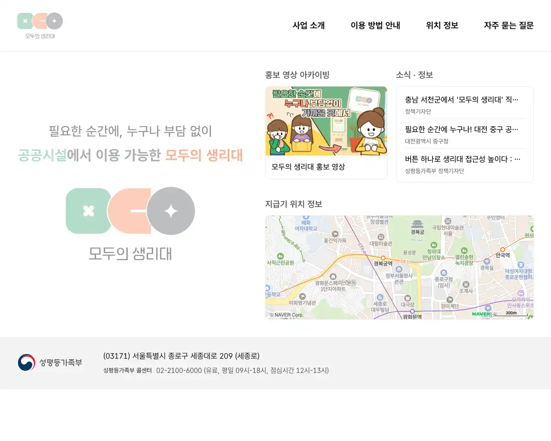Click the 광화문스페이스본 아파트 map marker
Image resolution: width=551 pixels, height=441 pixels.
(333, 276)
